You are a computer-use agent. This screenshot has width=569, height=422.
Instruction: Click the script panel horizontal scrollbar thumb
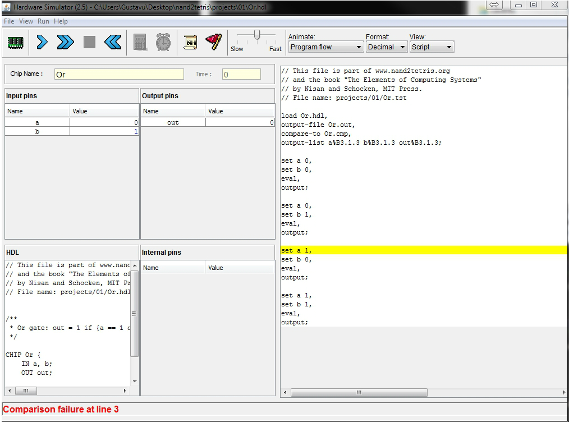click(x=359, y=393)
